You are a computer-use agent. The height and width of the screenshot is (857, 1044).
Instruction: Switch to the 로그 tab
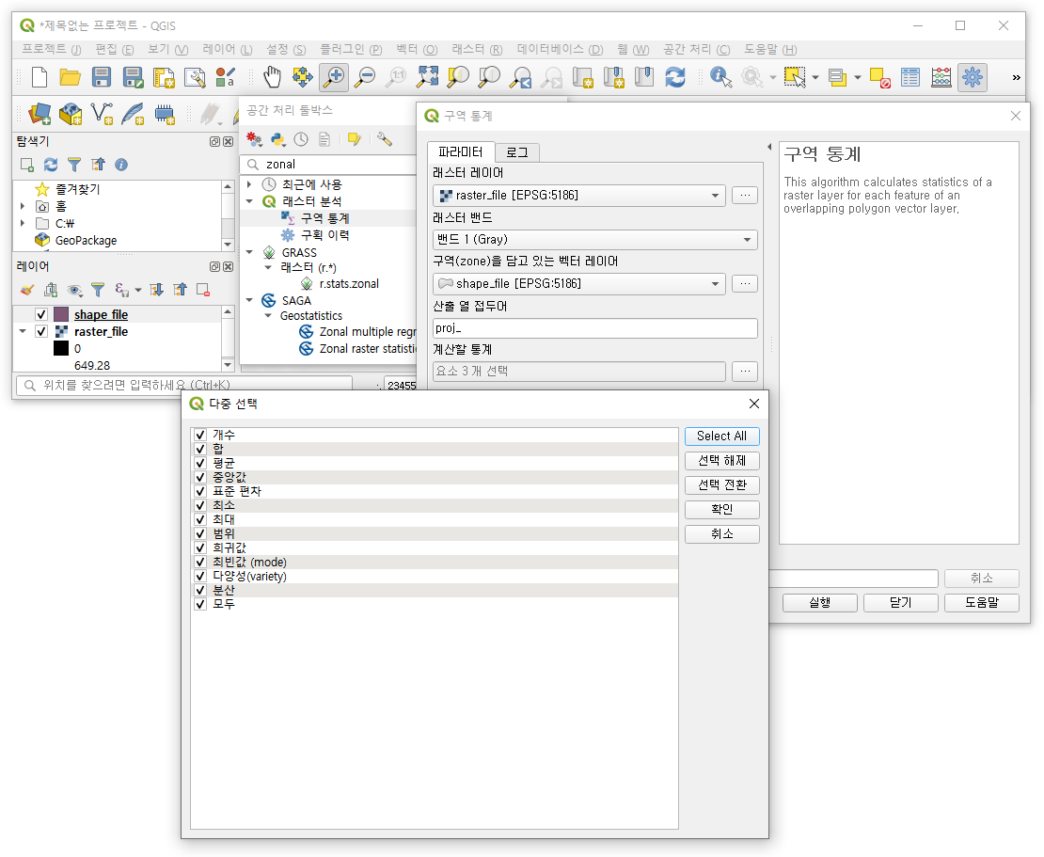[x=516, y=152]
